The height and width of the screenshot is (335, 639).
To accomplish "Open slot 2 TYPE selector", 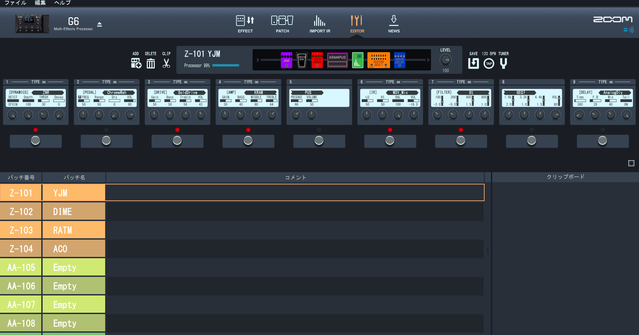I will click(x=109, y=82).
